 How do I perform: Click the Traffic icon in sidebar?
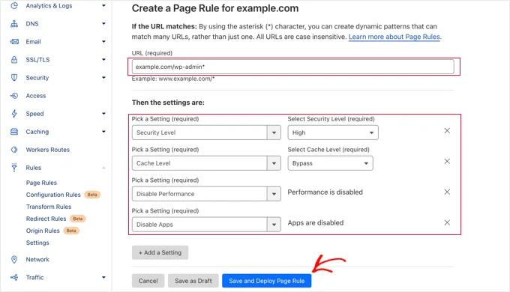pyautogui.click(x=14, y=277)
